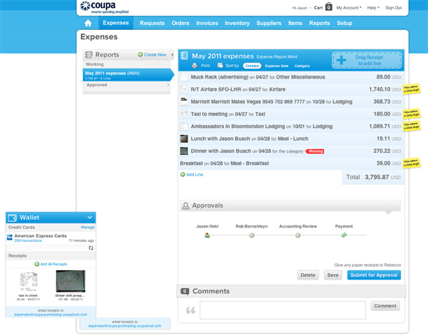Image resolution: width=428 pixels, height=336 pixels.
Task: Click the American Express card logo
Action: coord(10,237)
